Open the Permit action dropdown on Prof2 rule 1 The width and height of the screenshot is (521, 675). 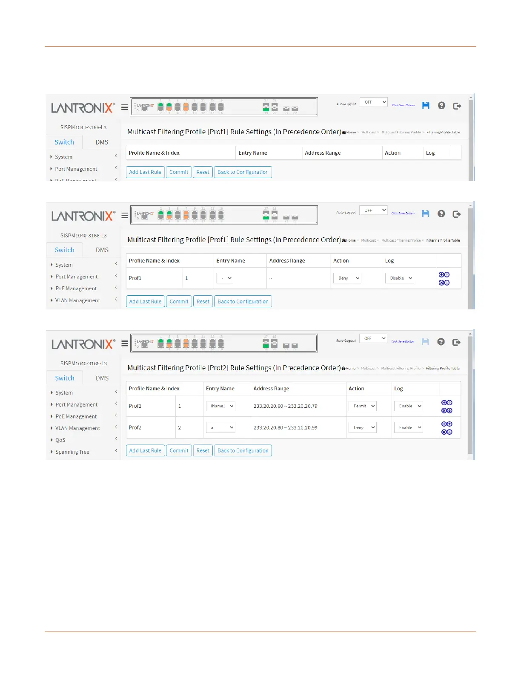[362, 406]
